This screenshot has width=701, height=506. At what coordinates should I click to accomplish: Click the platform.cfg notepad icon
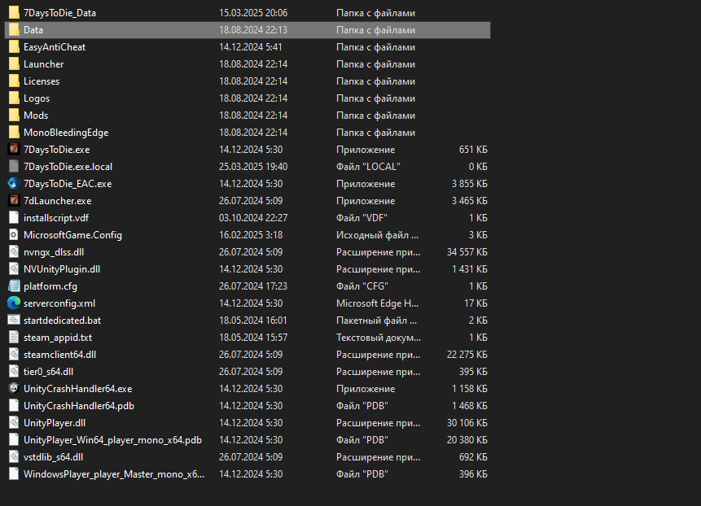(x=14, y=286)
